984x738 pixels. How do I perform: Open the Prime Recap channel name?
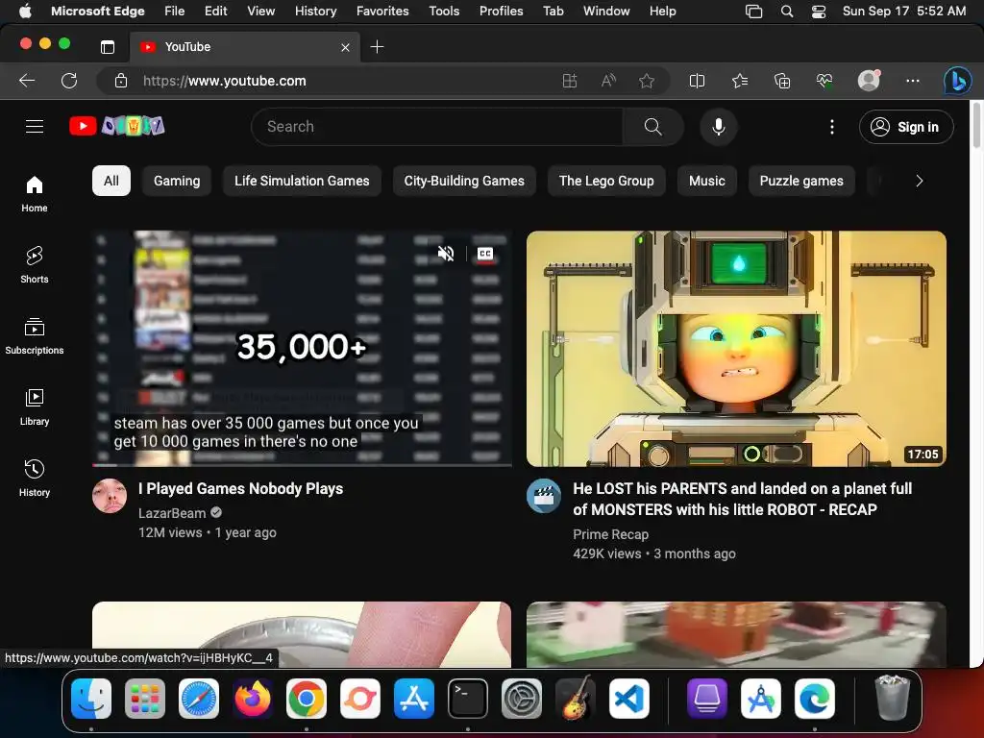coord(610,534)
